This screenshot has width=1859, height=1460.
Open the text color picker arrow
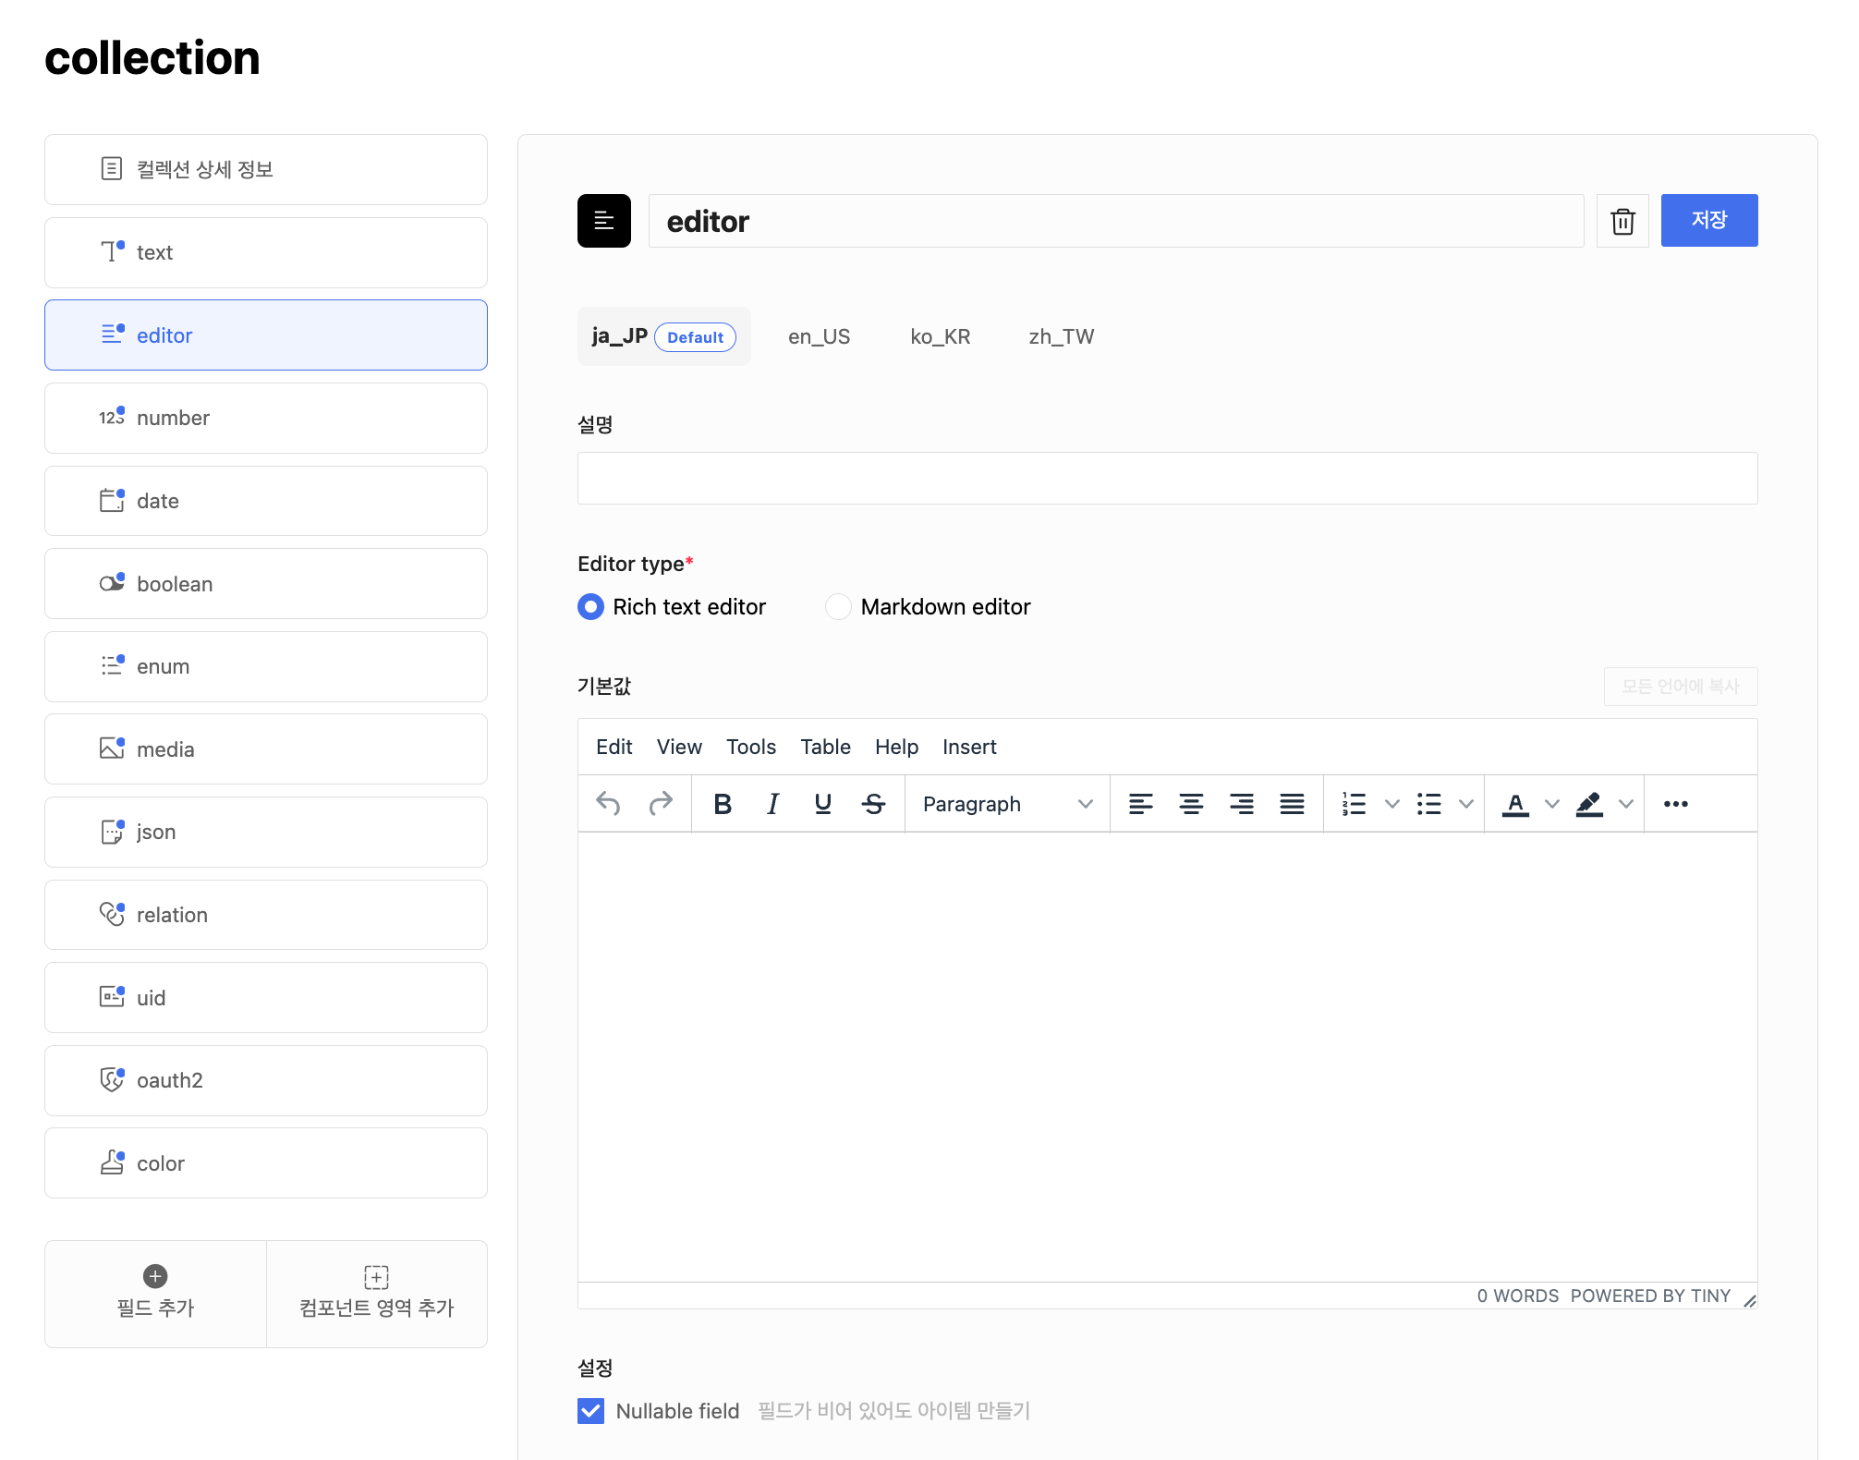point(1552,804)
